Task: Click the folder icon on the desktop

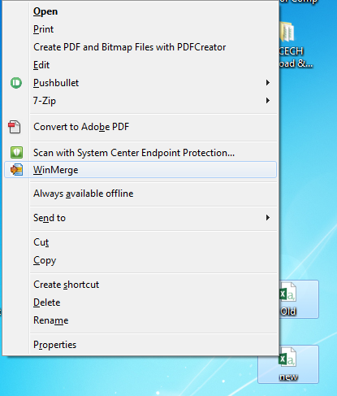Action: tap(287, 32)
